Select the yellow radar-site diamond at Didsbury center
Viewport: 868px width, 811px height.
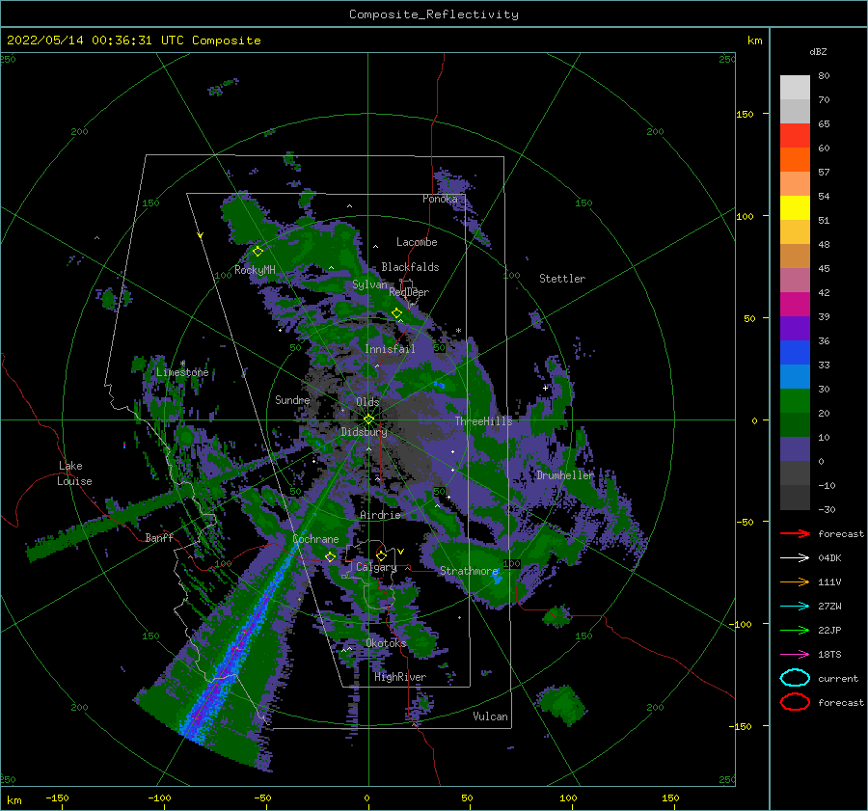pos(368,419)
